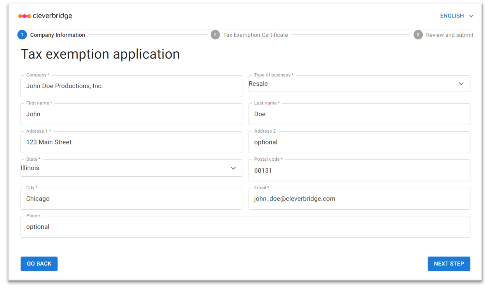Click the chevron on the ENGLISH selector
This screenshot has height=288, width=489.
click(x=472, y=16)
